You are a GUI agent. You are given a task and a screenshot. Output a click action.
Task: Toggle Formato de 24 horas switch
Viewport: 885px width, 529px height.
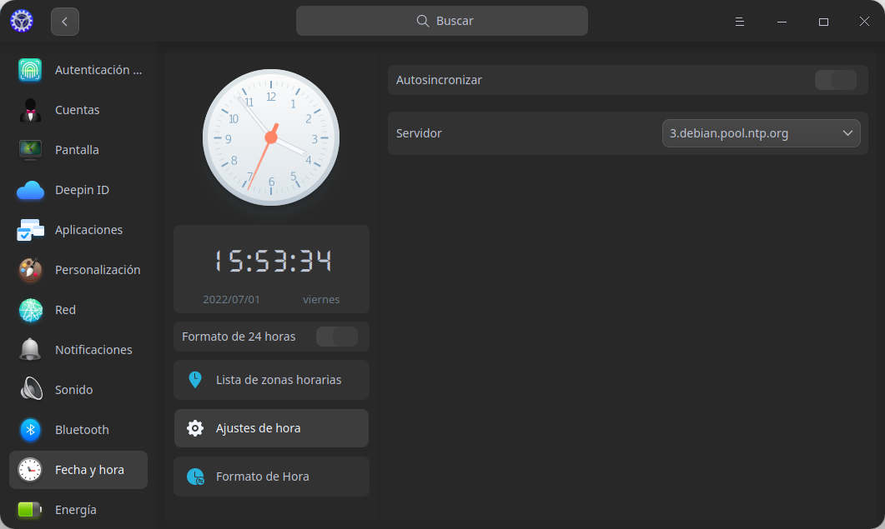(337, 337)
